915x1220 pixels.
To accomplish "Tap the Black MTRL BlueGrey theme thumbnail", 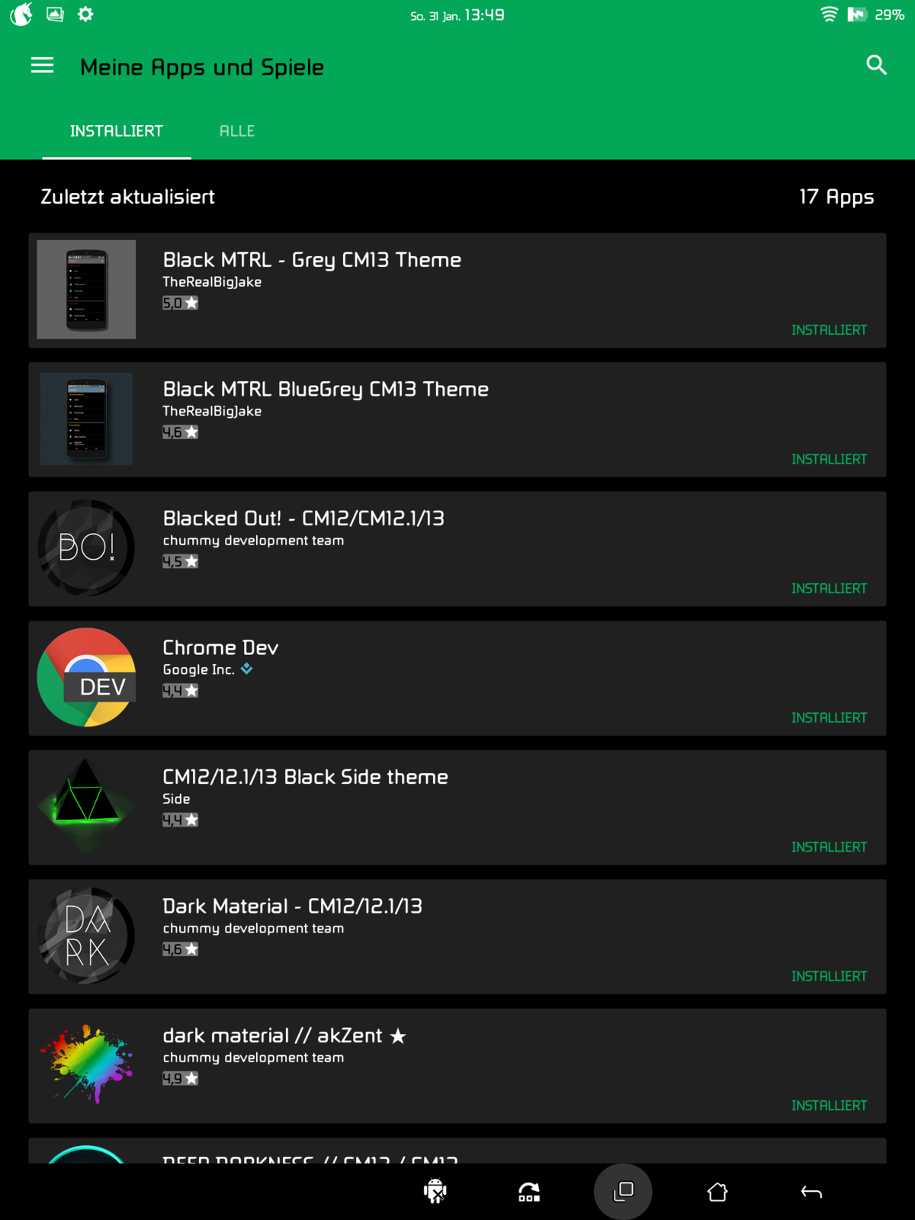I will (x=86, y=419).
